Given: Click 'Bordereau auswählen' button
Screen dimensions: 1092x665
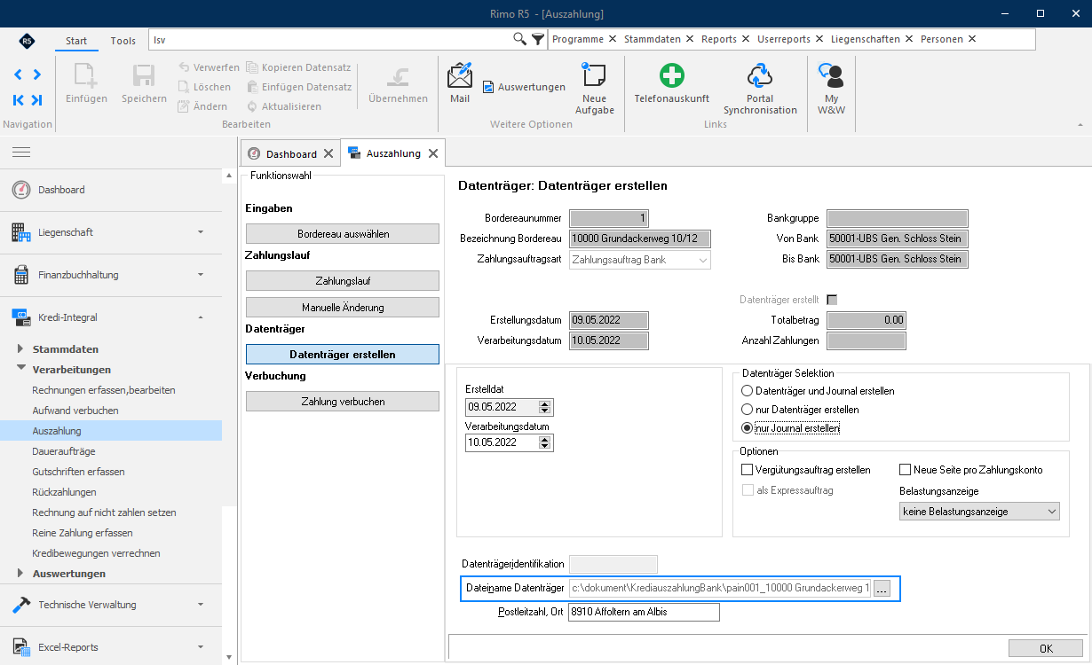Looking at the screenshot, I should point(343,234).
